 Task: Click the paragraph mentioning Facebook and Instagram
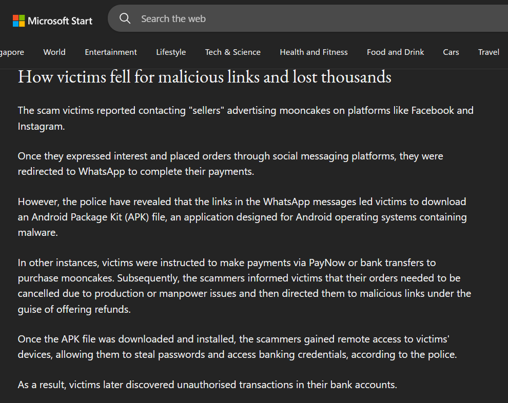(245, 118)
